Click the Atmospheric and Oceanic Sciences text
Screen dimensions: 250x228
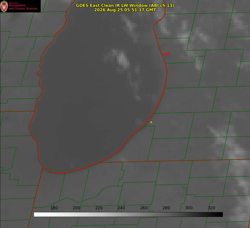click(23, 7)
